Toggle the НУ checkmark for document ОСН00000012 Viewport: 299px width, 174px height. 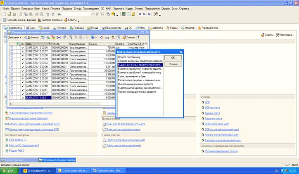click(23, 71)
